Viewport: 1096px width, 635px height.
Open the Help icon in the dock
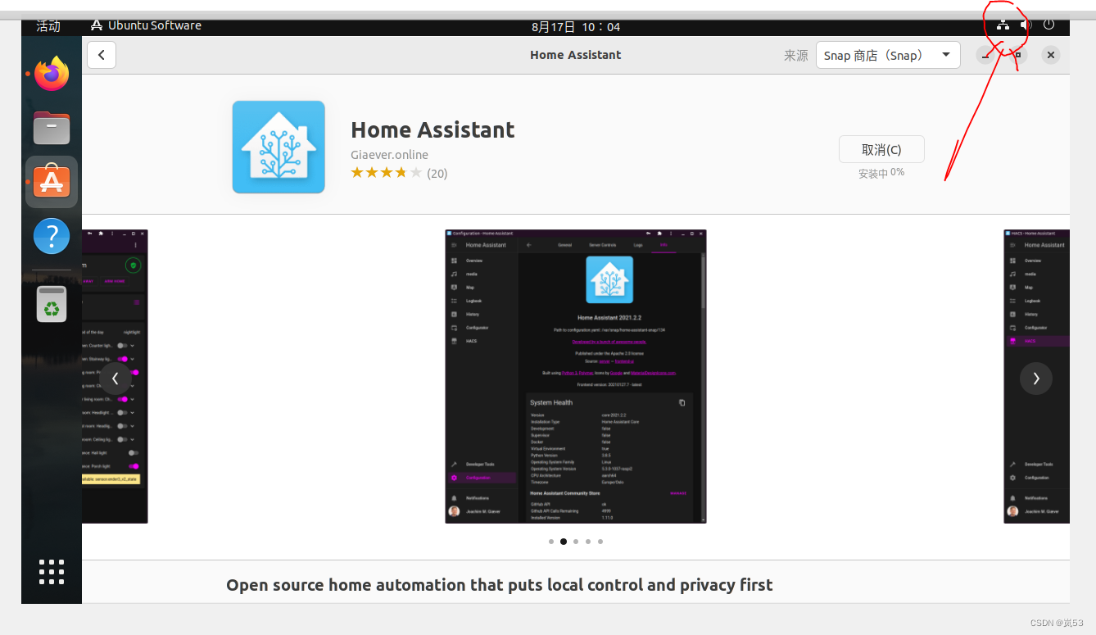coord(52,236)
